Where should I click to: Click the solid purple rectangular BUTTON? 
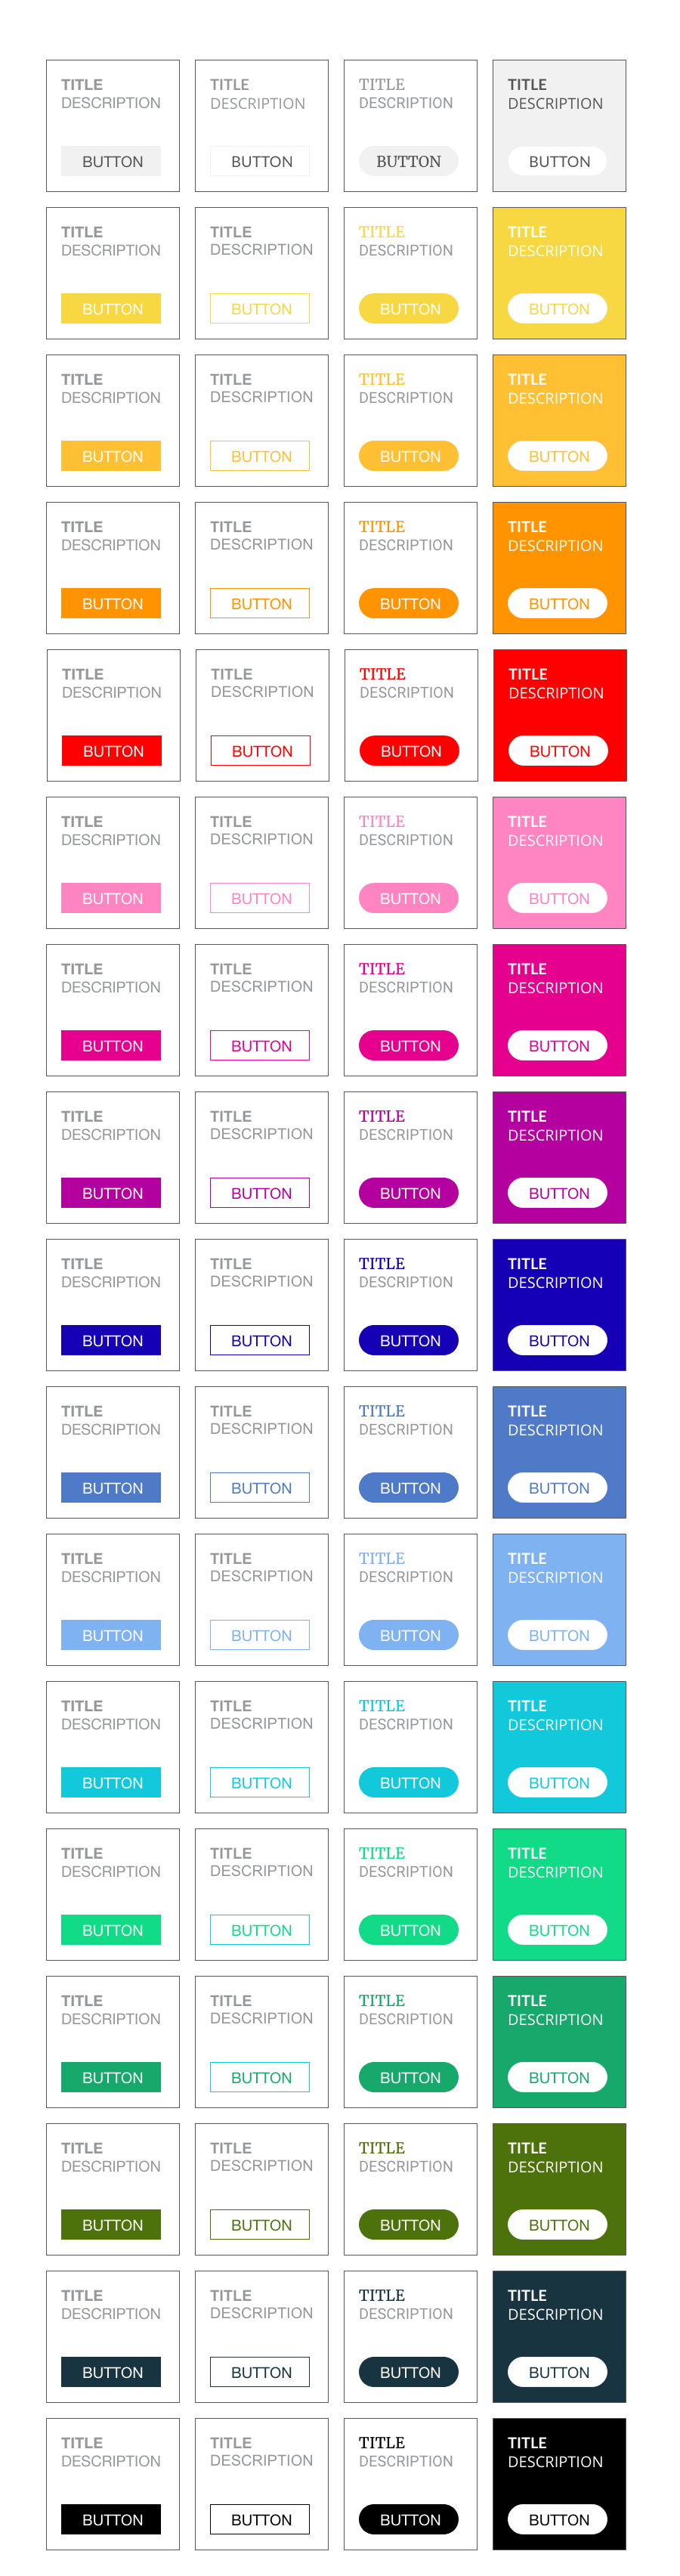click(x=111, y=1193)
